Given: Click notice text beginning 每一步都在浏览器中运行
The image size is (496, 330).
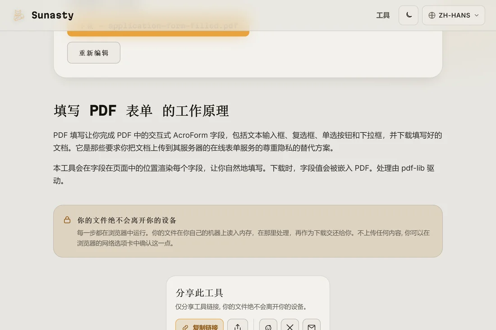Looking at the screenshot, I should [253, 238].
